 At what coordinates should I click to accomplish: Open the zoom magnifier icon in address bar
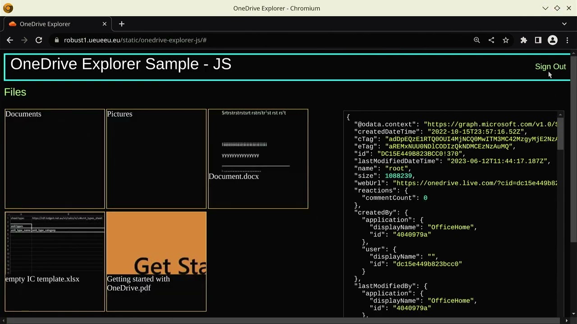[477, 40]
